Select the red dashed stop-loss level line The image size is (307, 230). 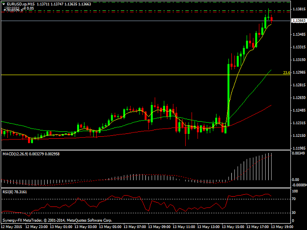coord(146,12)
